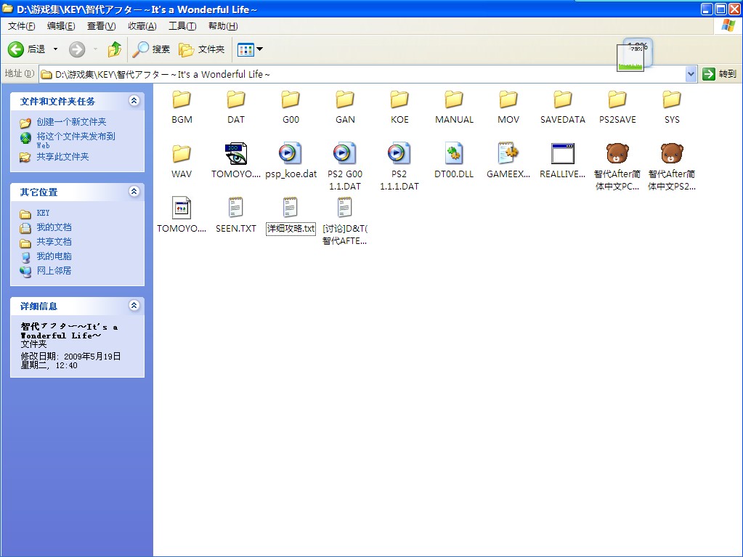This screenshot has width=743, height=557.
Task: Open the Views dropdown button
Action: pos(250,49)
